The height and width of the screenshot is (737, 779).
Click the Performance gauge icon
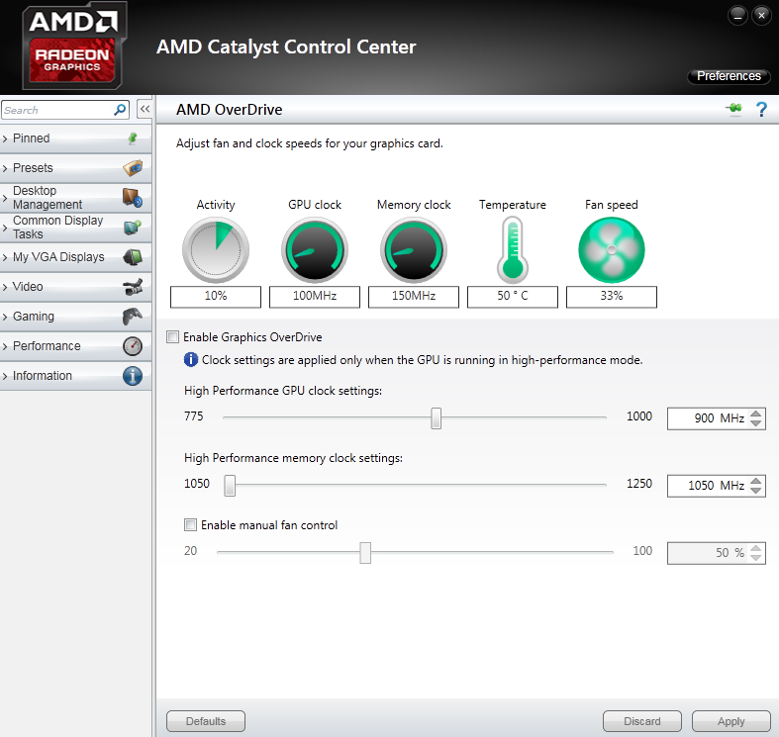click(x=133, y=346)
